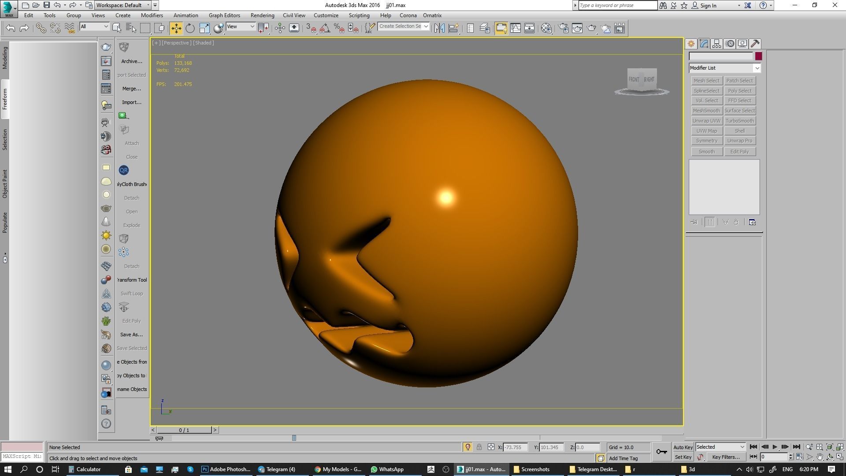The image size is (846, 476).
Task: Click the Bind to Space Warp icon
Action: (x=70, y=28)
